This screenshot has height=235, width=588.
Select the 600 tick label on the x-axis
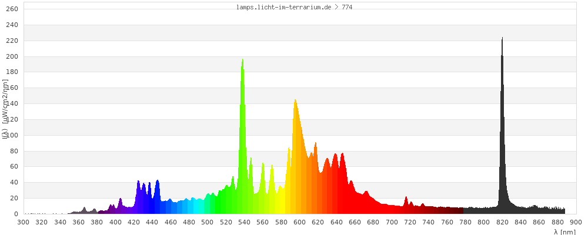299,223
